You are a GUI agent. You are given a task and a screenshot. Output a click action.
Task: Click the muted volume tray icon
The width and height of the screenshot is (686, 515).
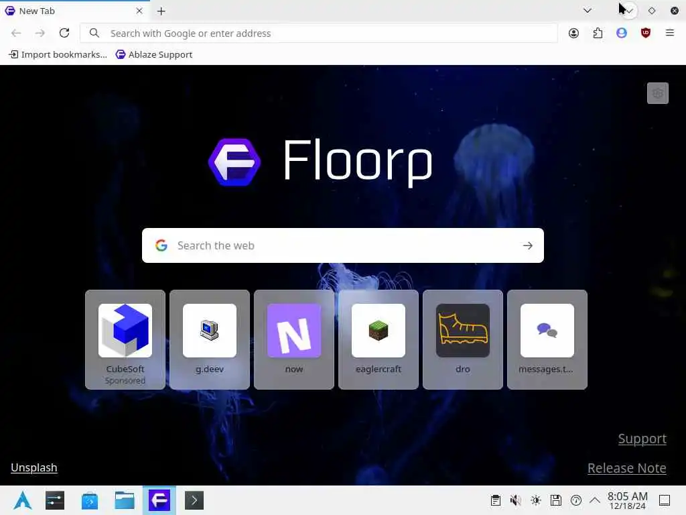[515, 500]
